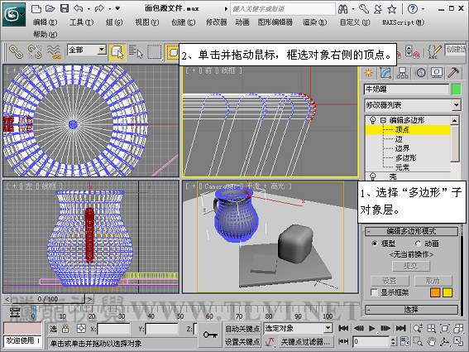This screenshot has height=352, width=469.
Task: Click the 3ds Max application logo button
Action: [x=14, y=14]
